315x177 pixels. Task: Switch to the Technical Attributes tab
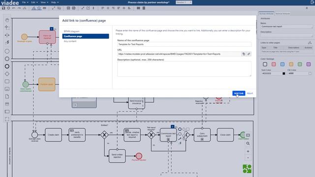coord(283,14)
